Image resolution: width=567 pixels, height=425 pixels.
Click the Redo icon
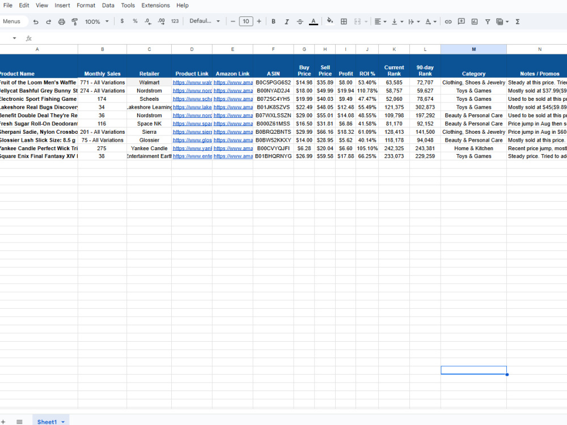(x=48, y=22)
